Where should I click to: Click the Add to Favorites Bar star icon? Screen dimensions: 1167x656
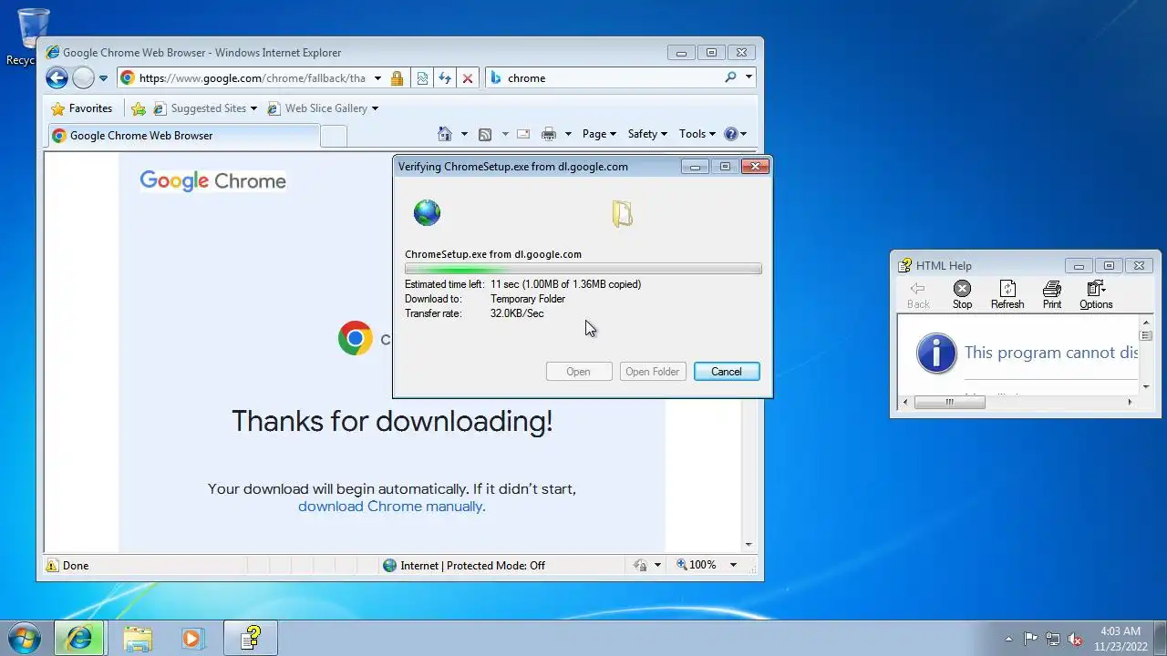139,108
